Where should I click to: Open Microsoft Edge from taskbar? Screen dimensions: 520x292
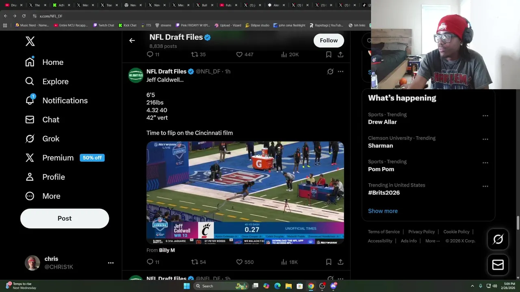click(277, 286)
